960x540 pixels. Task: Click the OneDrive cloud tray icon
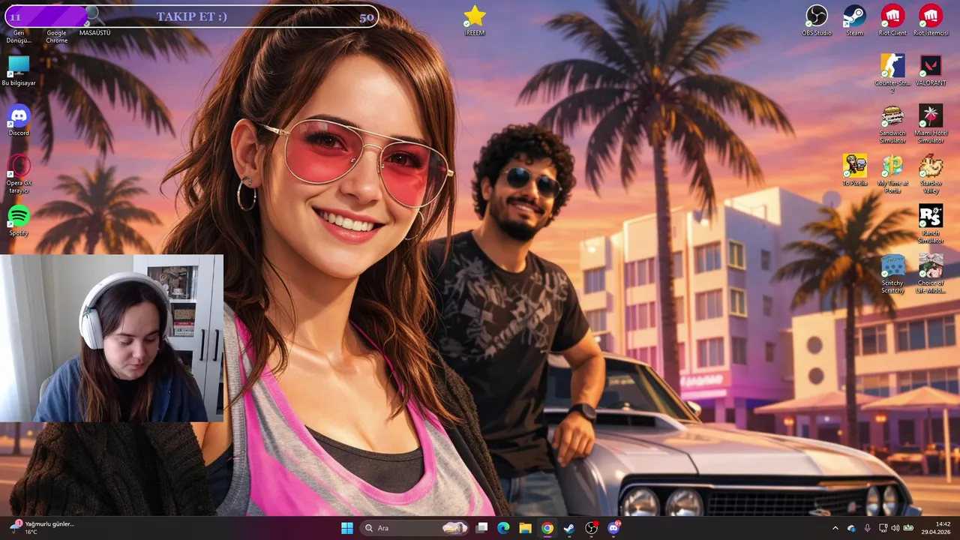851,528
